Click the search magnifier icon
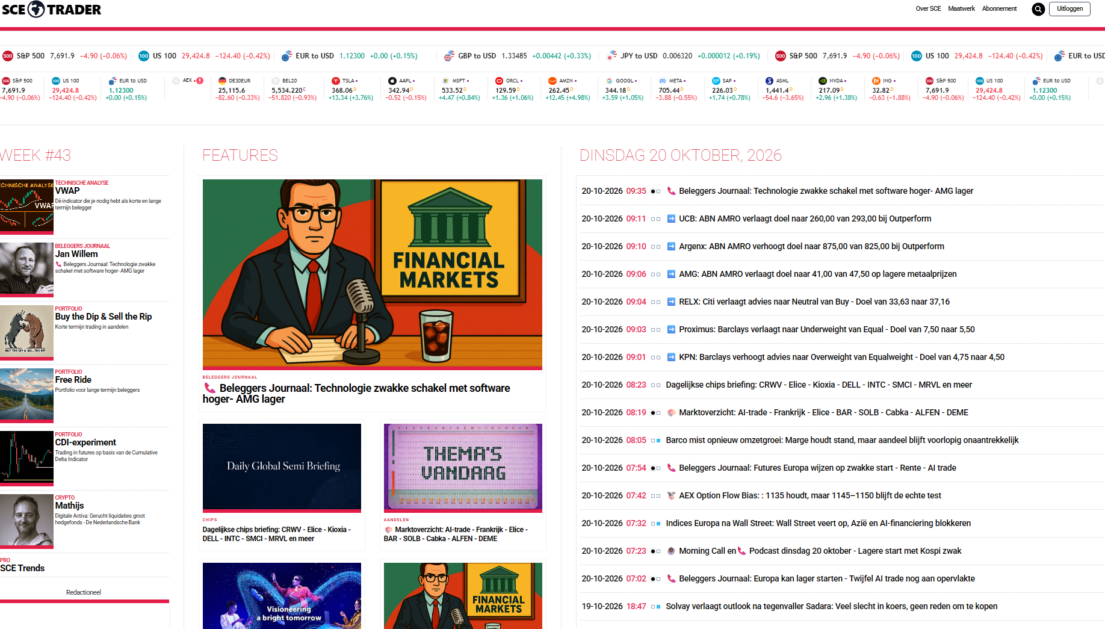The width and height of the screenshot is (1105, 629). (x=1038, y=9)
